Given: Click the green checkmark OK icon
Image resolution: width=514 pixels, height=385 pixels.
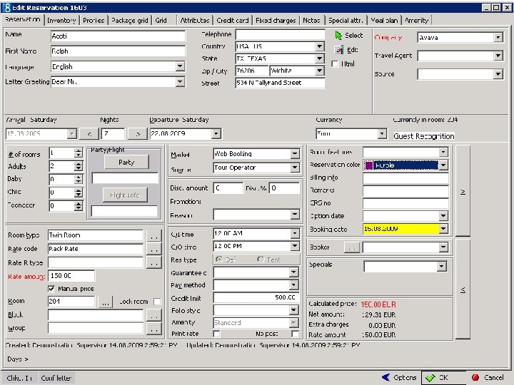Looking at the screenshot, I should pyautogui.click(x=430, y=377).
